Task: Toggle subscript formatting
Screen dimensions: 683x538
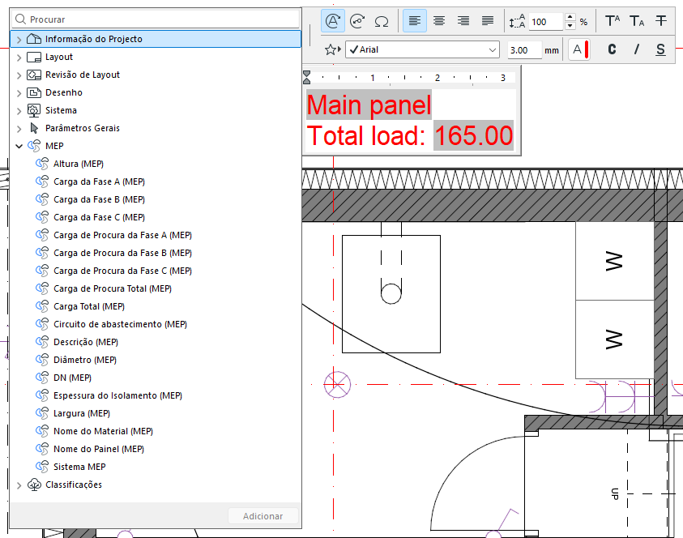Action: [637, 21]
